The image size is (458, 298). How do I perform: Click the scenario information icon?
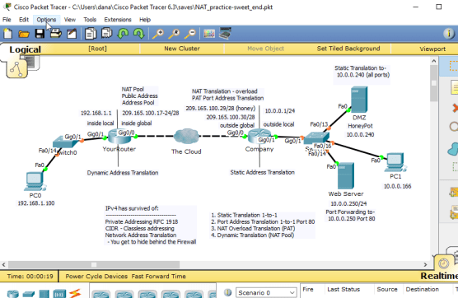coord(228,292)
